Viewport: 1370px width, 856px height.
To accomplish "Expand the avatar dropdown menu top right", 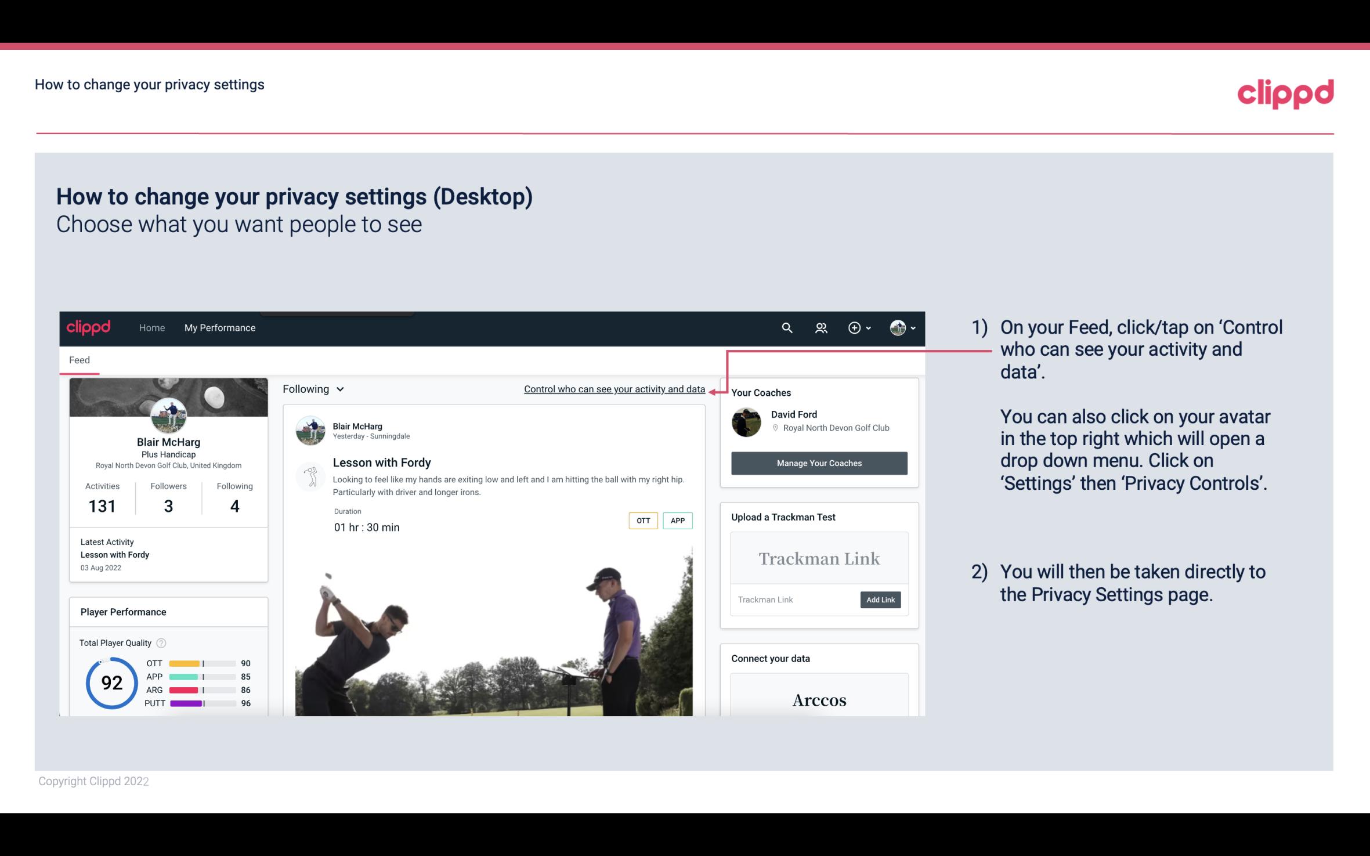I will [902, 327].
